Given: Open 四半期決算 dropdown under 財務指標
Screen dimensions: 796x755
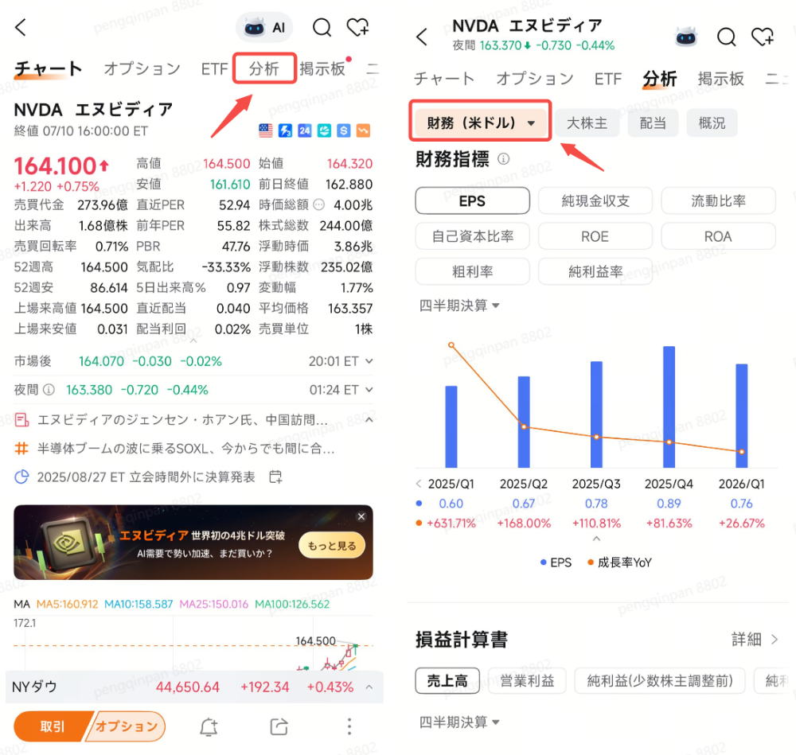Looking at the screenshot, I should point(459,306).
